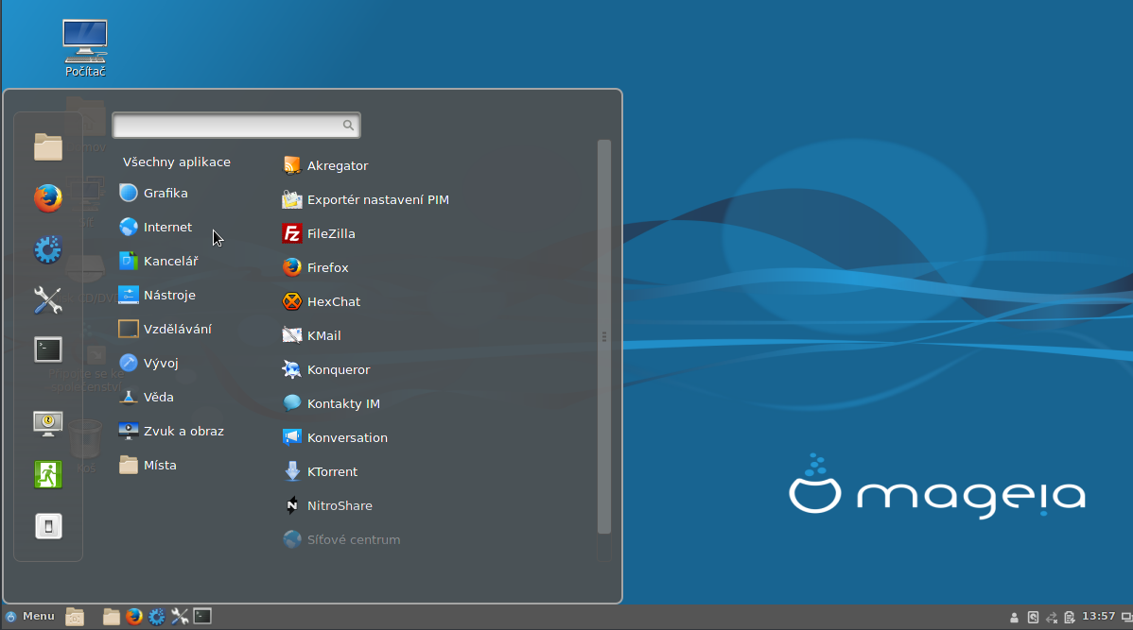
Task: Click the terminal launcher in the bottom panel
Action: pos(202,616)
